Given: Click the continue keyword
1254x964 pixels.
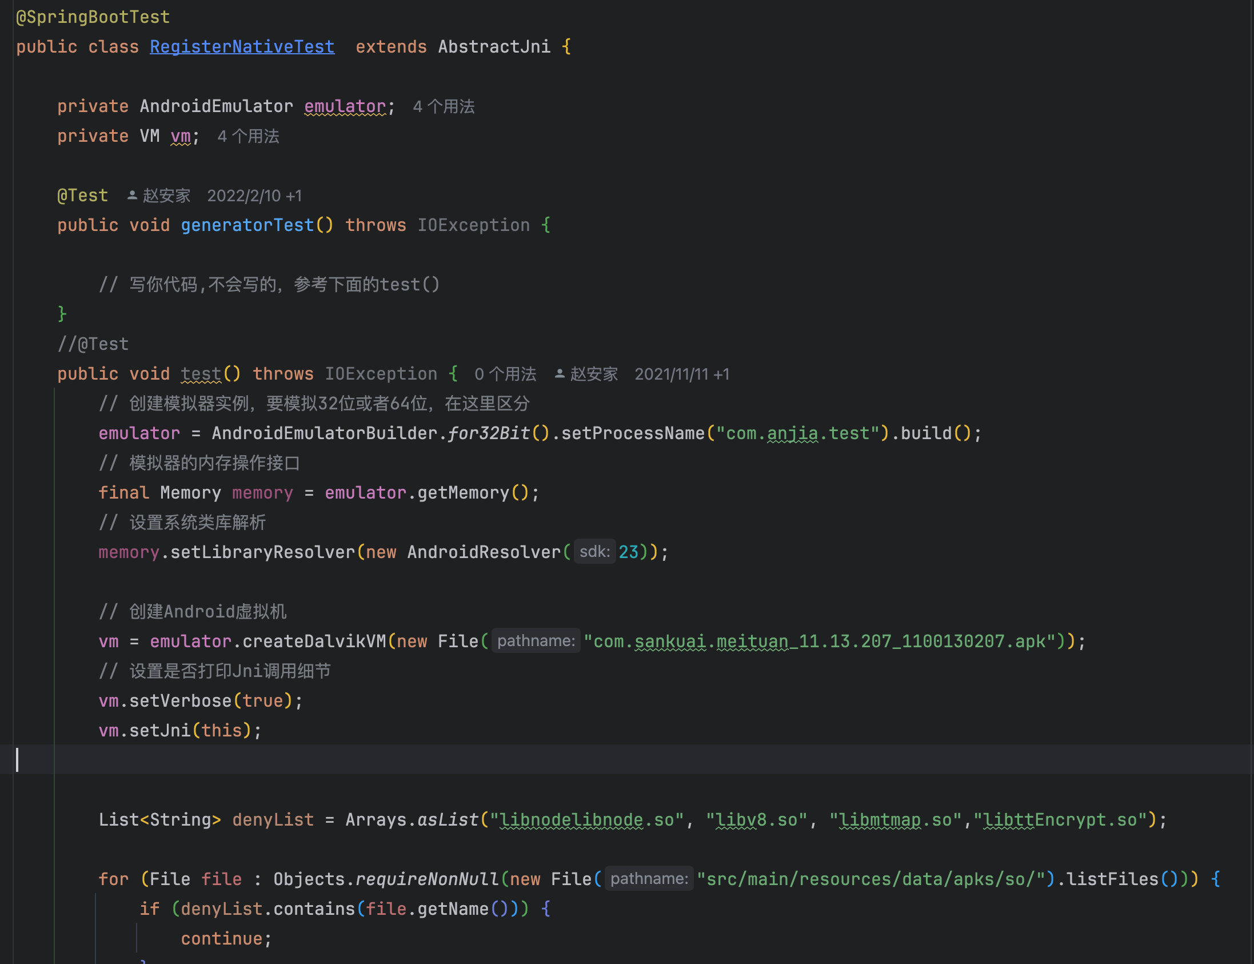Looking at the screenshot, I should tap(221, 939).
